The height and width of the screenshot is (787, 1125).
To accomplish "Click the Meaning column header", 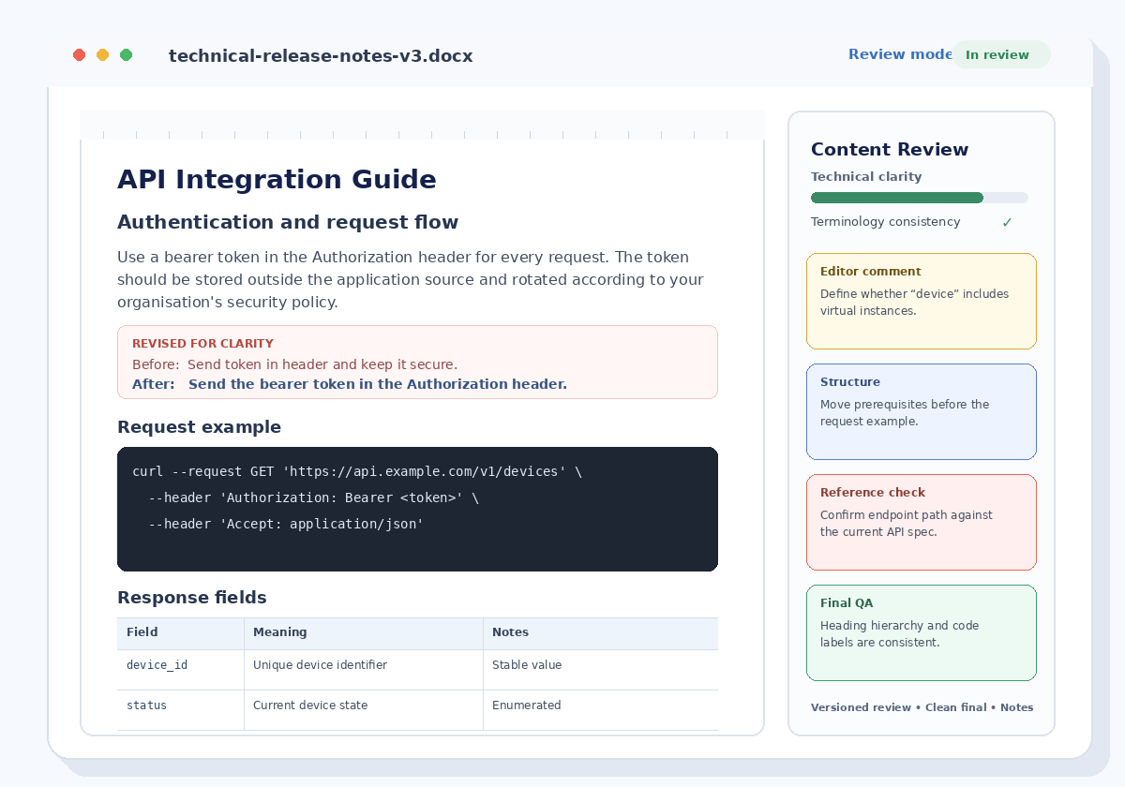I will tap(364, 633).
